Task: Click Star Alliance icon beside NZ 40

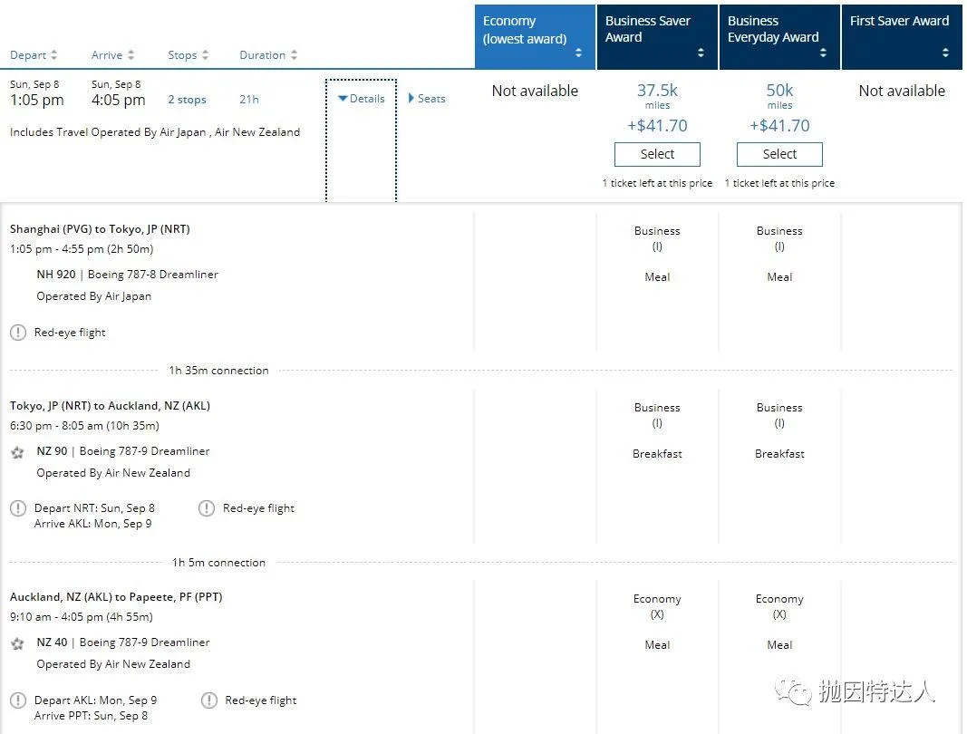Action: pyautogui.click(x=17, y=643)
